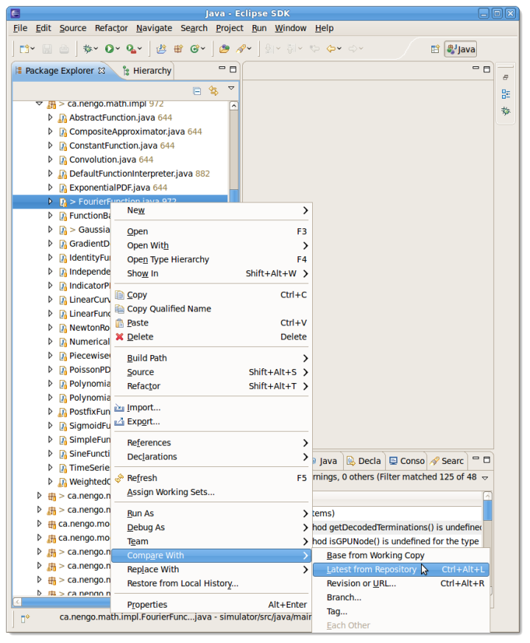Click the Back navigation arrow icon
The width and height of the screenshot is (530, 643).
331,49
